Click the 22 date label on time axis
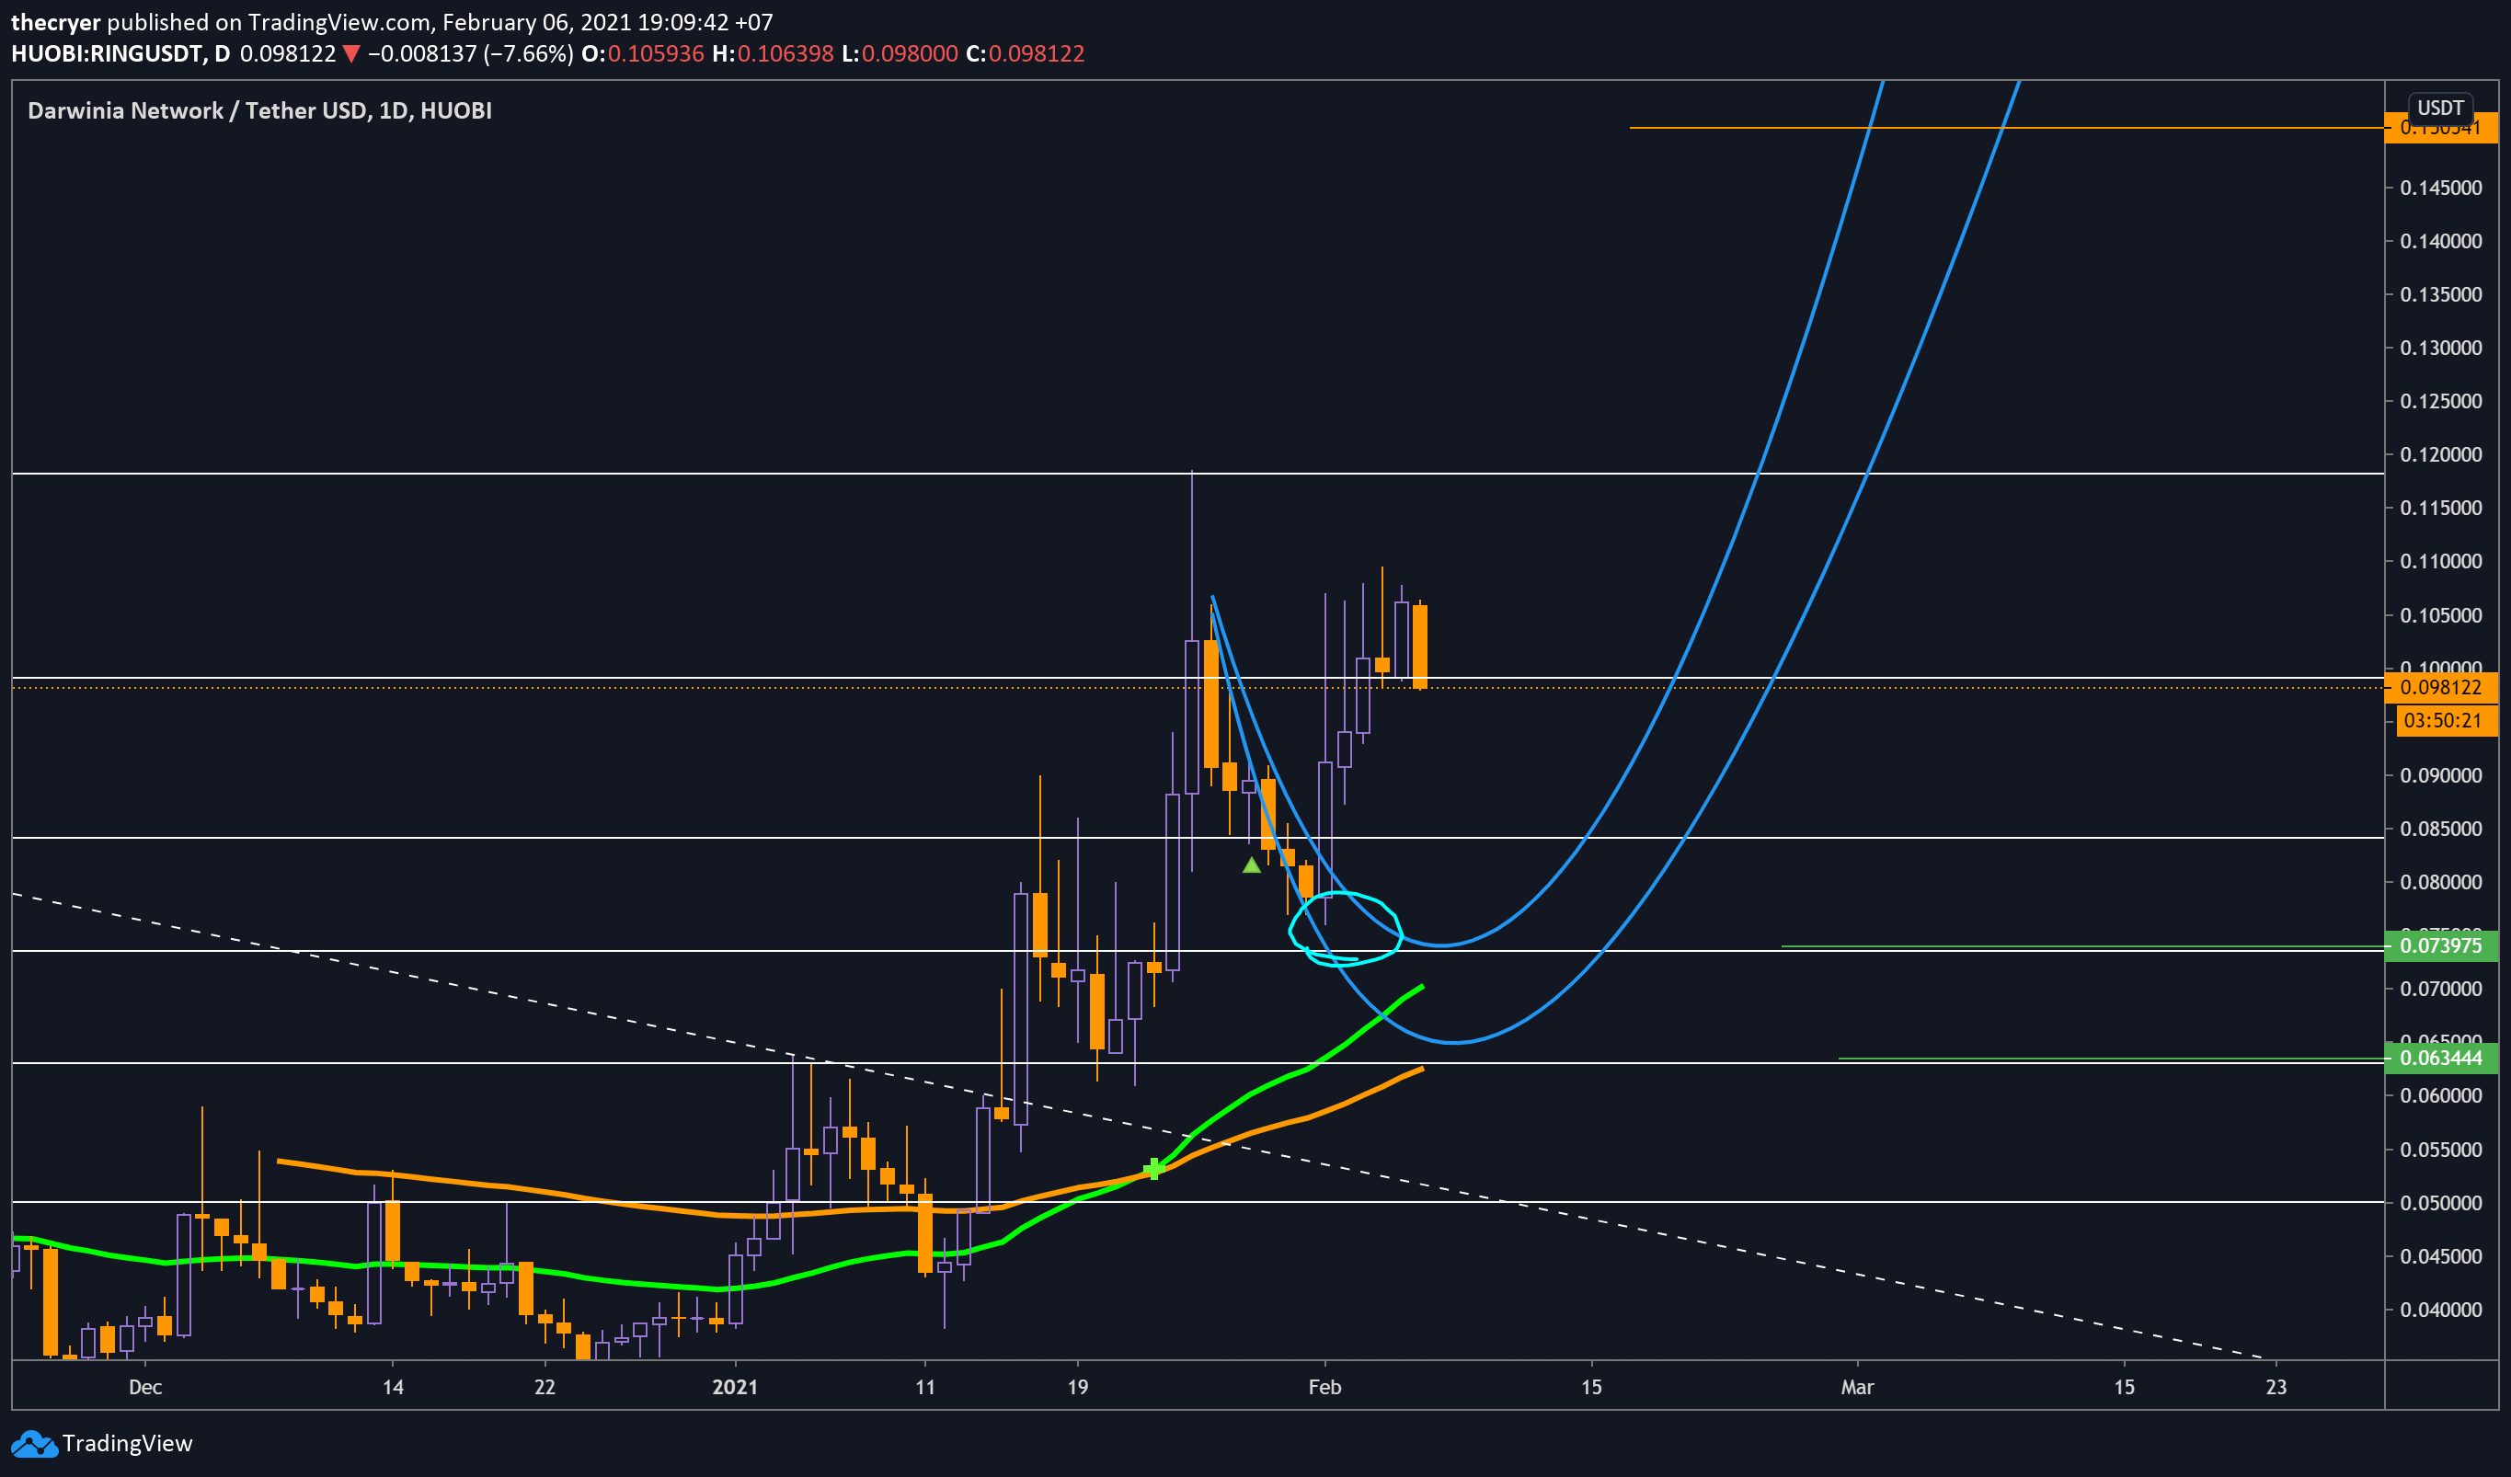Screen dimensions: 2511x1477 [545, 1387]
